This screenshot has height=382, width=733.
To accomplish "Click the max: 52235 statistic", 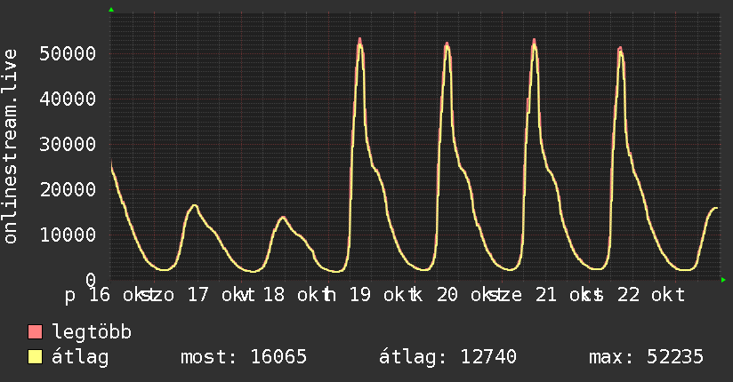I will pyautogui.click(x=646, y=357).
